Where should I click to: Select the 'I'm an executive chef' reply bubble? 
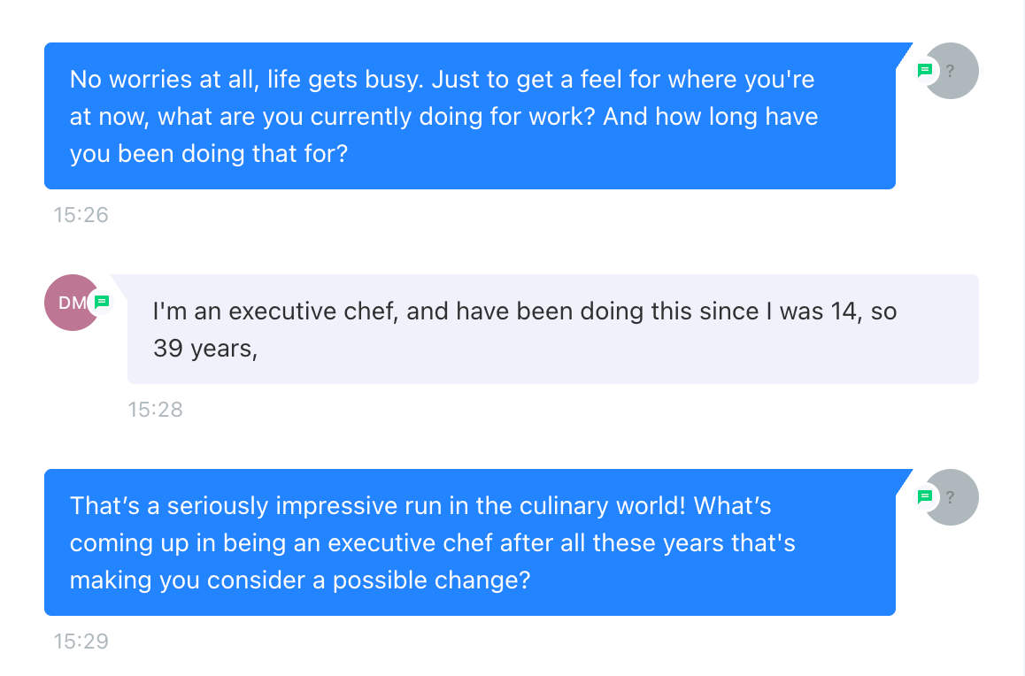[x=552, y=329]
